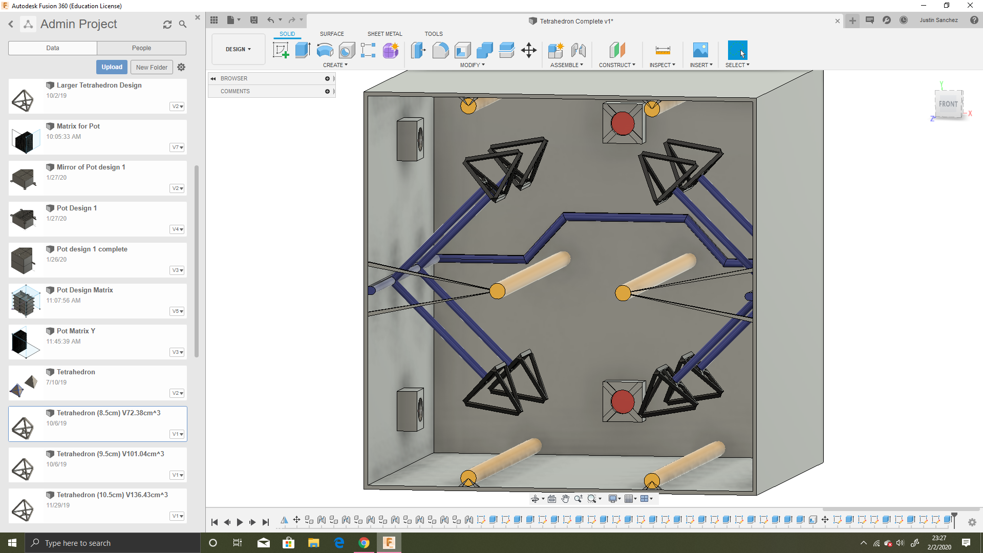983x553 pixels.
Task: Expand the ASSEMBLE menu
Action: (567, 65)
